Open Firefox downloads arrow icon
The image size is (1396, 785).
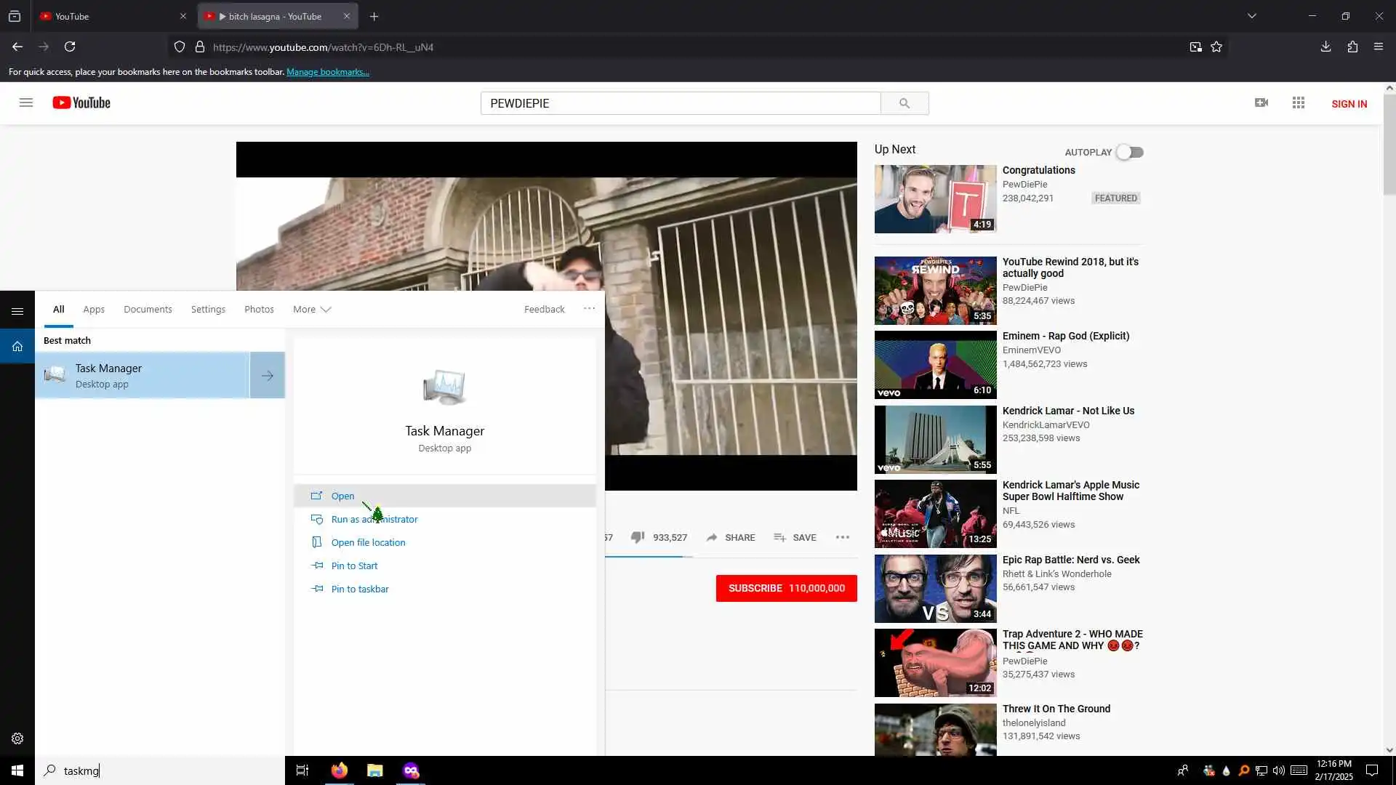pos(1325,47)
